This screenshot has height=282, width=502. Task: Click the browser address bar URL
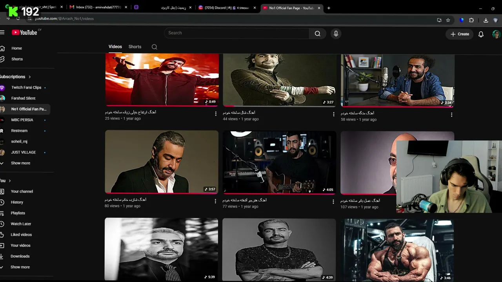click(x=64, y=19)
